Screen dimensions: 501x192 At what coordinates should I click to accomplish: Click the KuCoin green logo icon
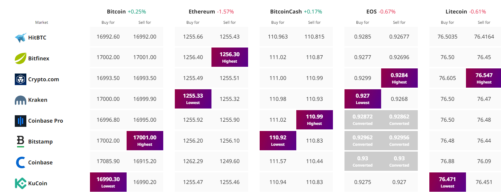21,183
